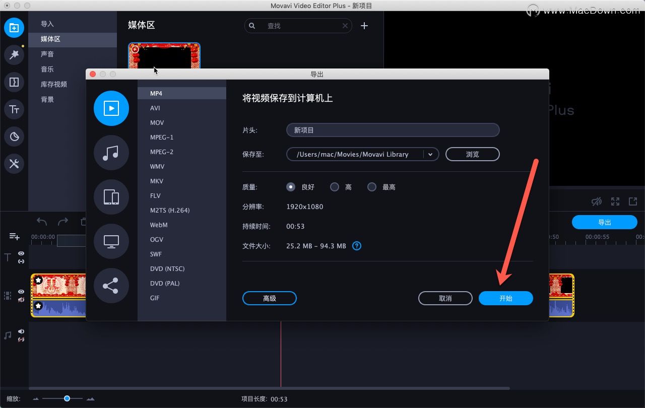Click the 片头 title input field
This screenshot has width=645, height=408.
pos(393,130)
